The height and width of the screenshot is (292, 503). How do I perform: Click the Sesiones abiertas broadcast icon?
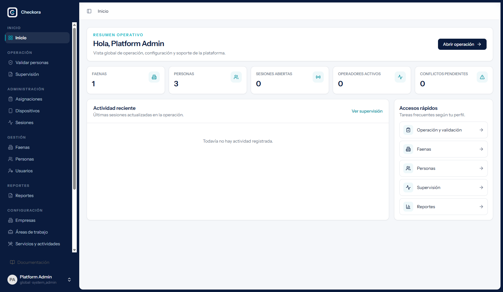(318, 77)
